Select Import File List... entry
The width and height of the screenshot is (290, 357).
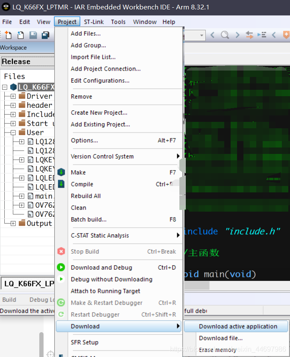[x=119, y=57]
